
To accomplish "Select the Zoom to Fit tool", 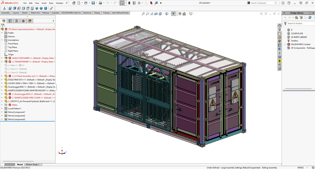I will click(x=143, y=13).
